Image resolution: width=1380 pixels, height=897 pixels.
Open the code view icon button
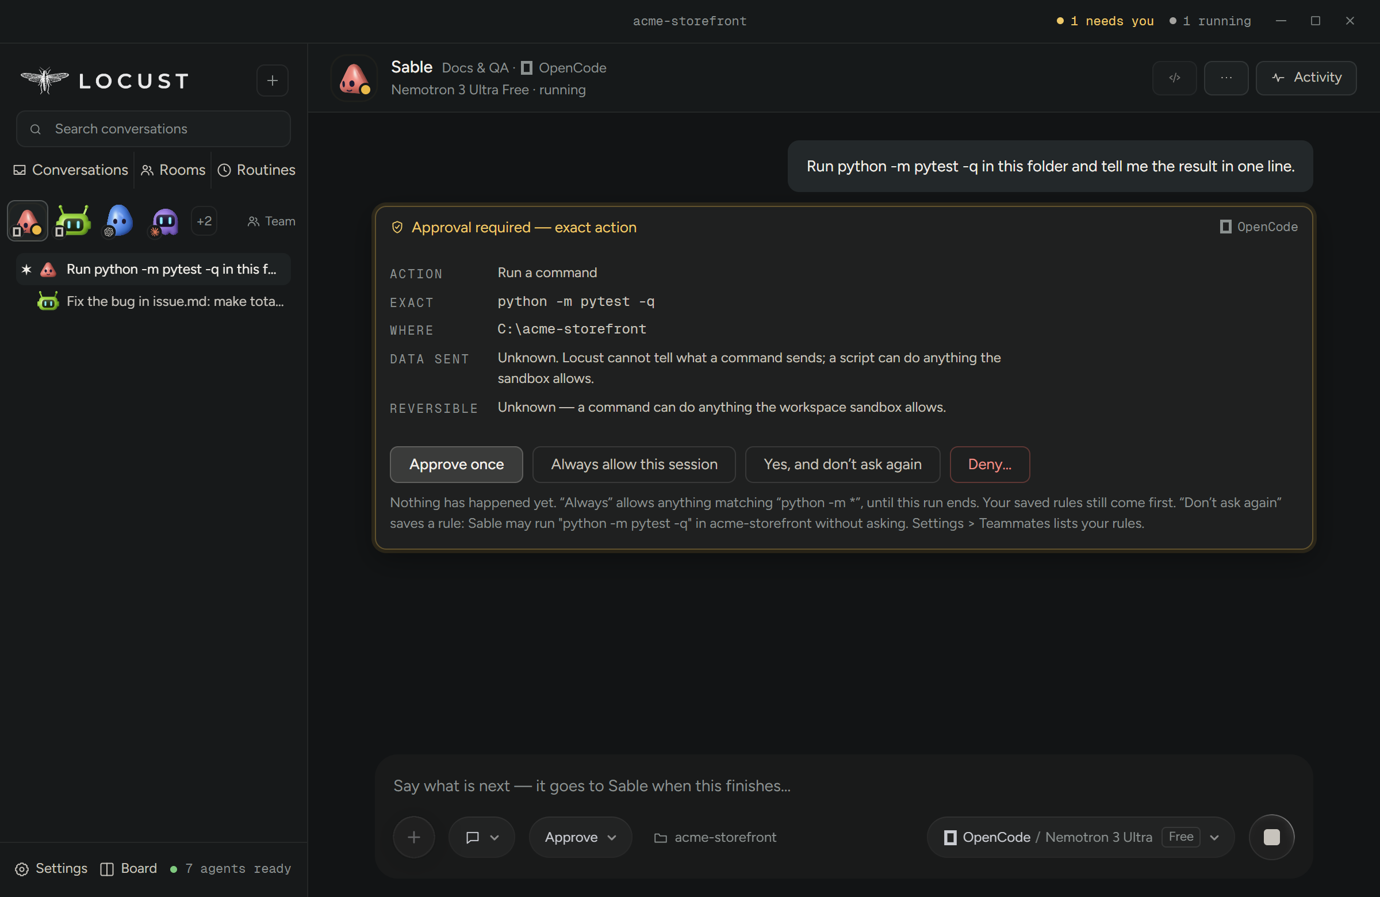1174,78
